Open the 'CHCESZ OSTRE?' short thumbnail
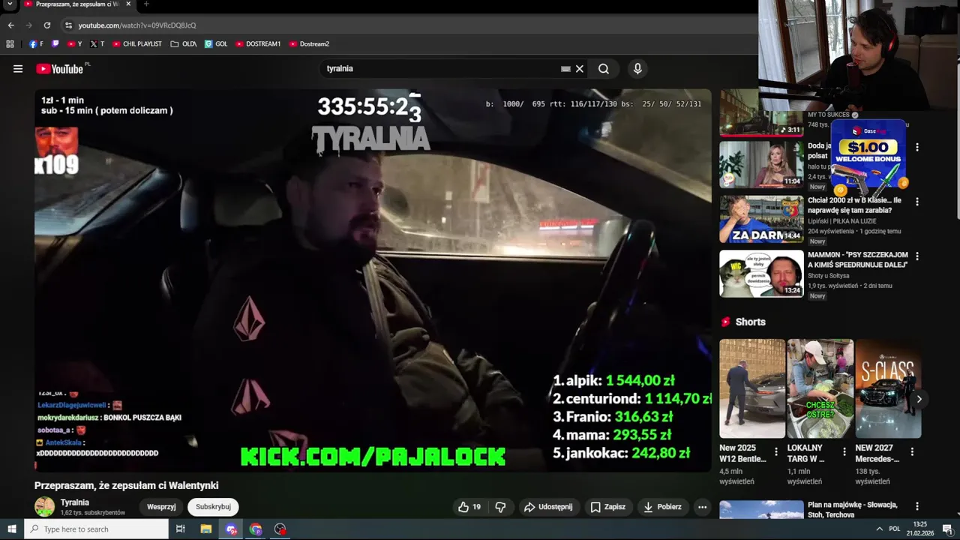The image size is (960, 540). [820, 388]
